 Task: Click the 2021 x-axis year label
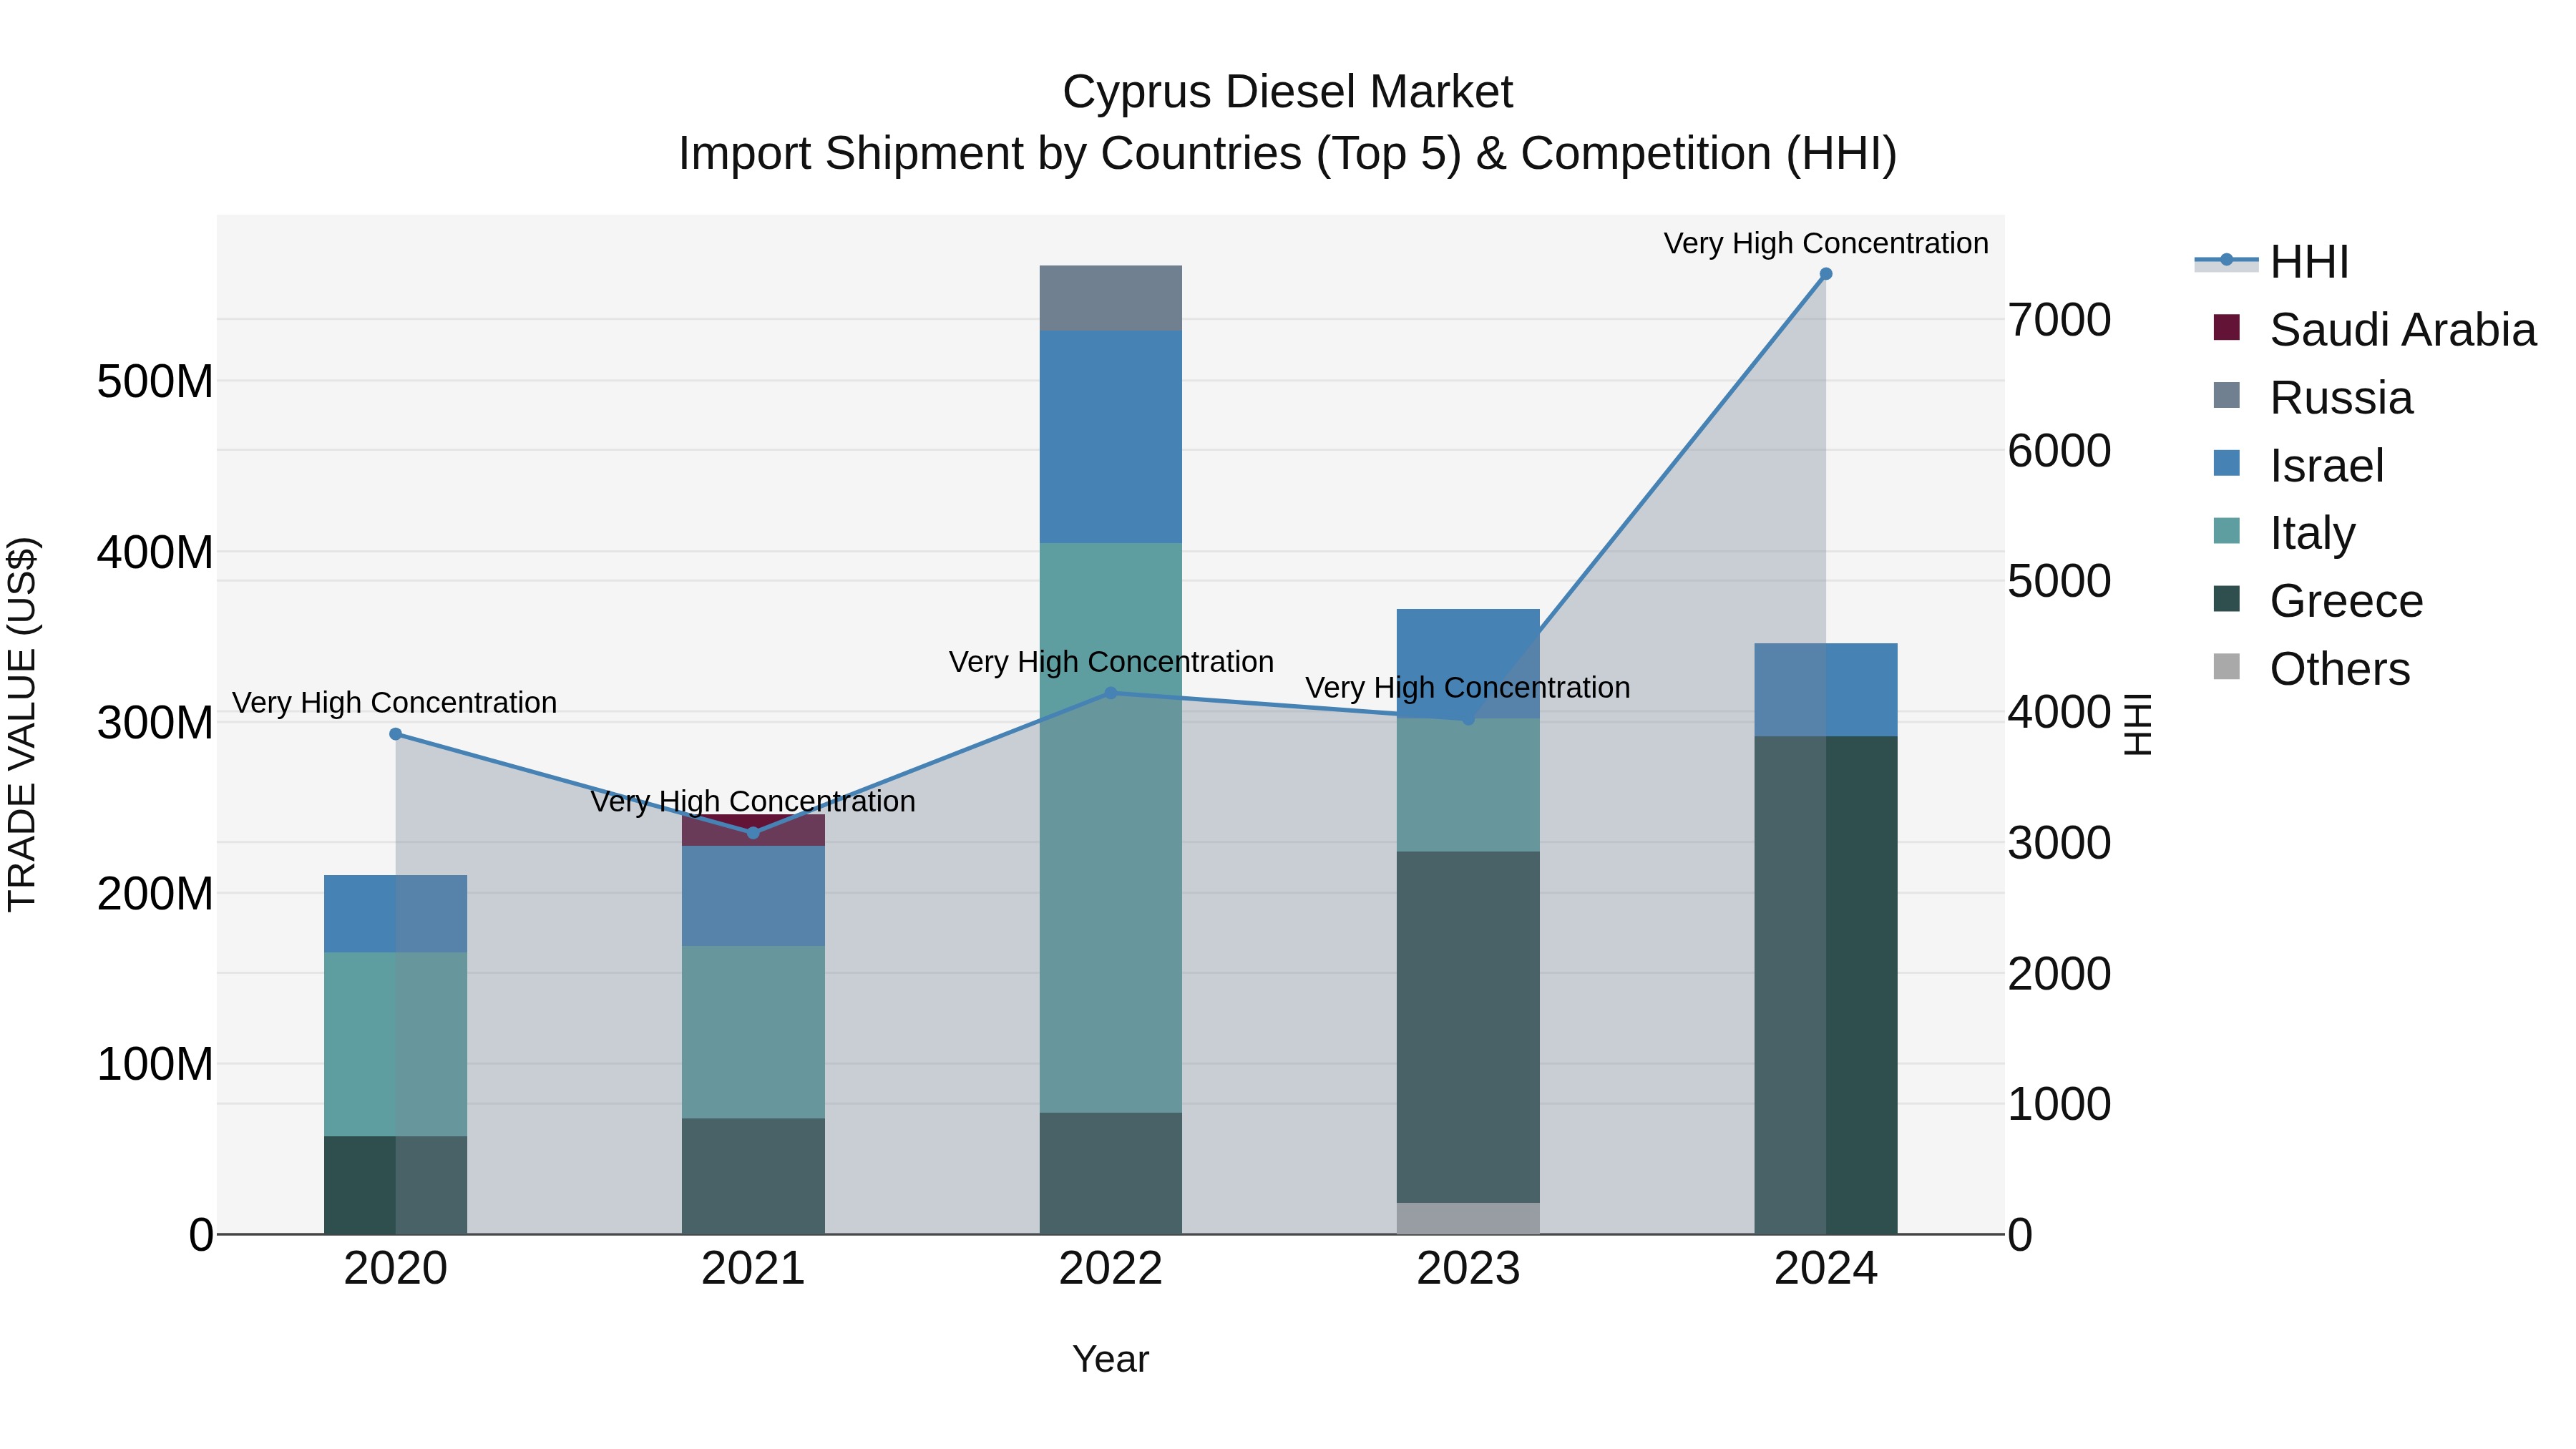(x=753, y=1269)
